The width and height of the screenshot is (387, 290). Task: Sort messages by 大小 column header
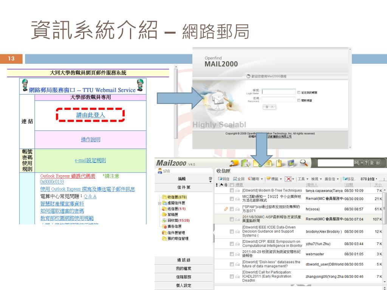point(378,185)
